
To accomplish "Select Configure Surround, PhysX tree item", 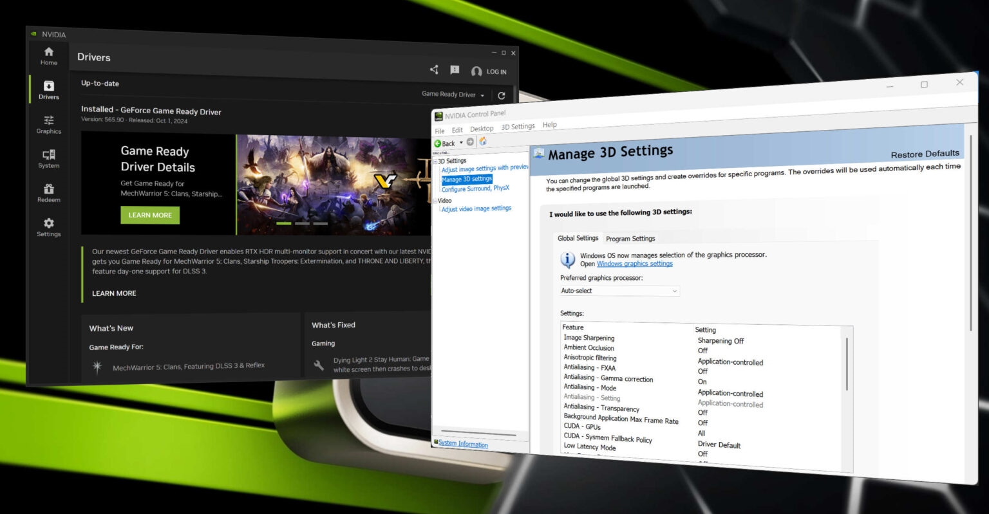I will pos(475,188).
